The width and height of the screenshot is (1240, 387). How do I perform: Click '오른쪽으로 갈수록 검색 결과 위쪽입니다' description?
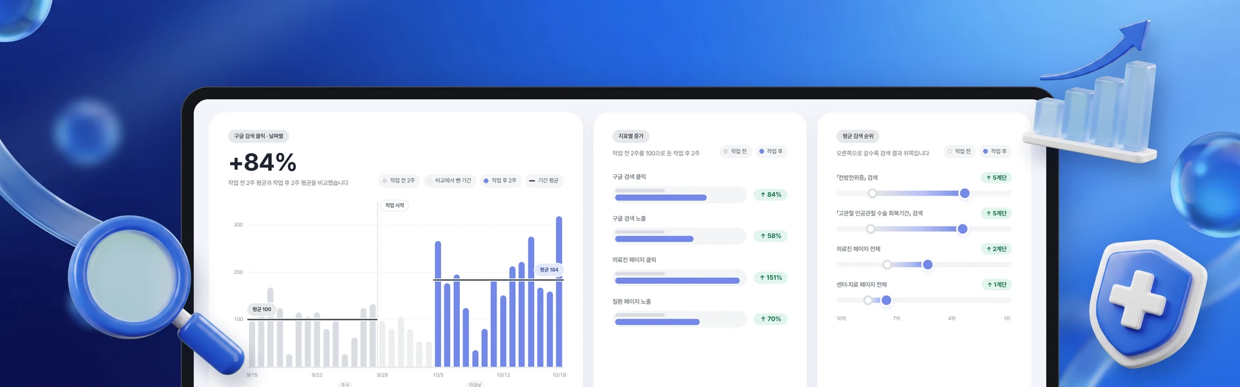click(x=883, y=154)
